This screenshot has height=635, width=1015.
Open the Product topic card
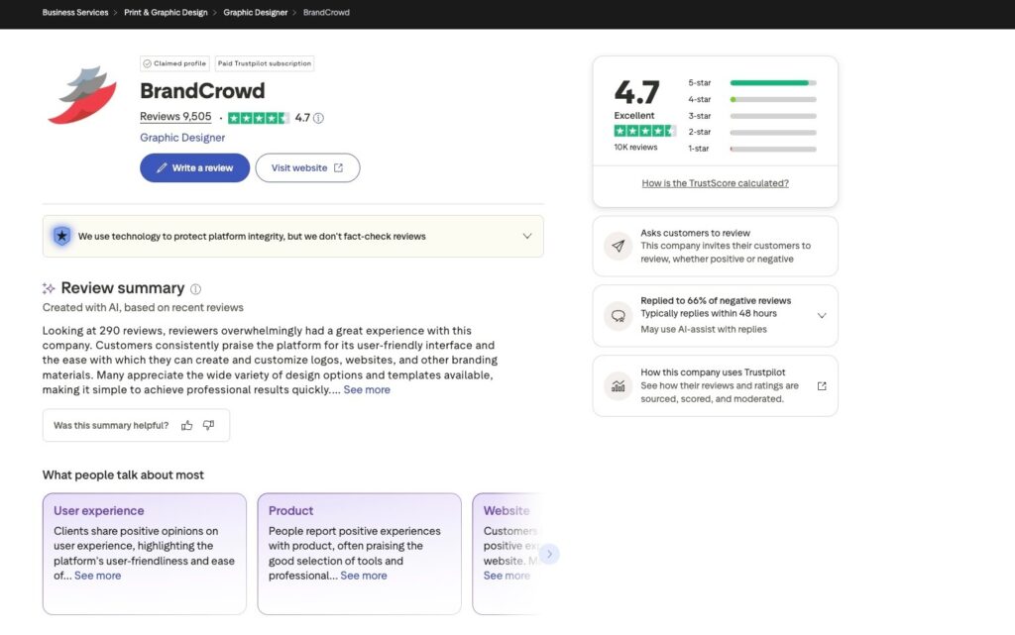point(359,554)
